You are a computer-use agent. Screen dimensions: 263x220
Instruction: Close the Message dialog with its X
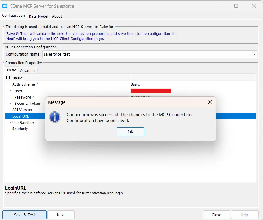[210, 102]
